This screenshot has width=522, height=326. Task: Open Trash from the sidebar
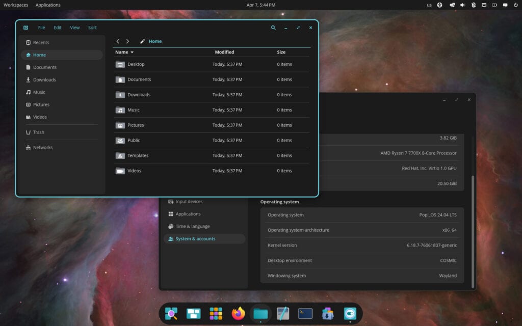pyautogui.click(x=38, y=132)
